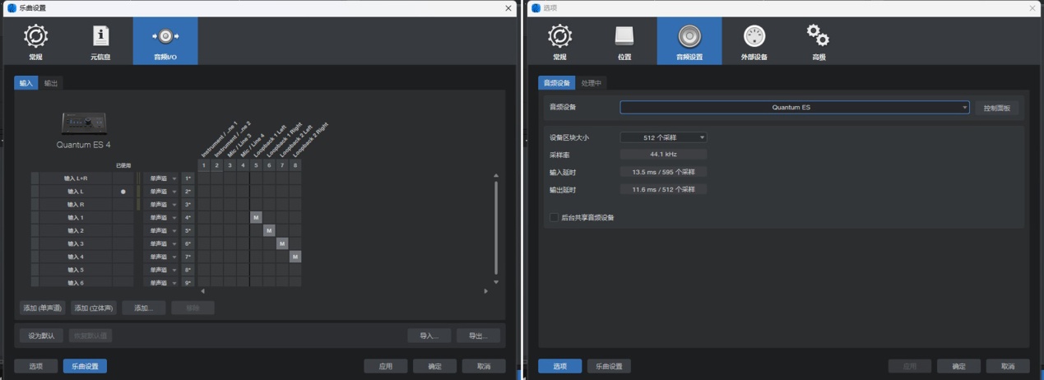Open the 外部设备 (External Devices) icon

click(x=754, y=36)
